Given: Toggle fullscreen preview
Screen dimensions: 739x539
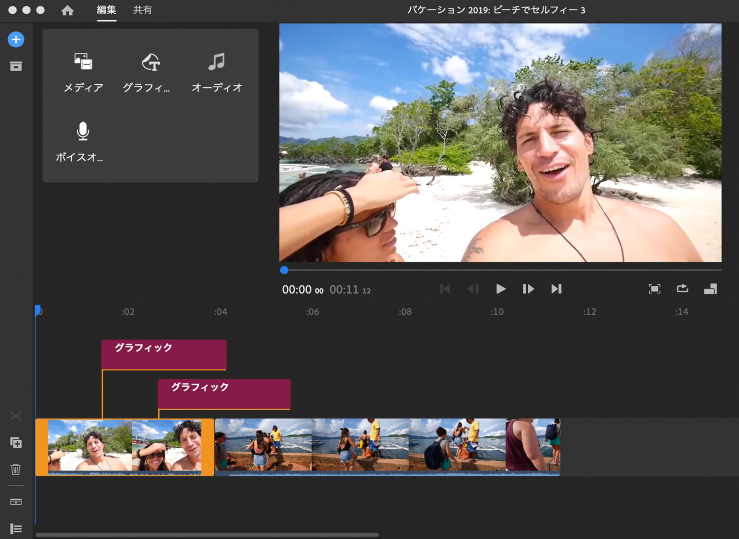Looking at the screenshot, I should (654, 289).
